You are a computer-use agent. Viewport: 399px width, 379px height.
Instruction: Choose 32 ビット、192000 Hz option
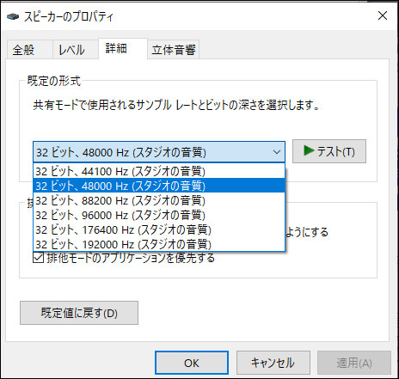[159, 244]
